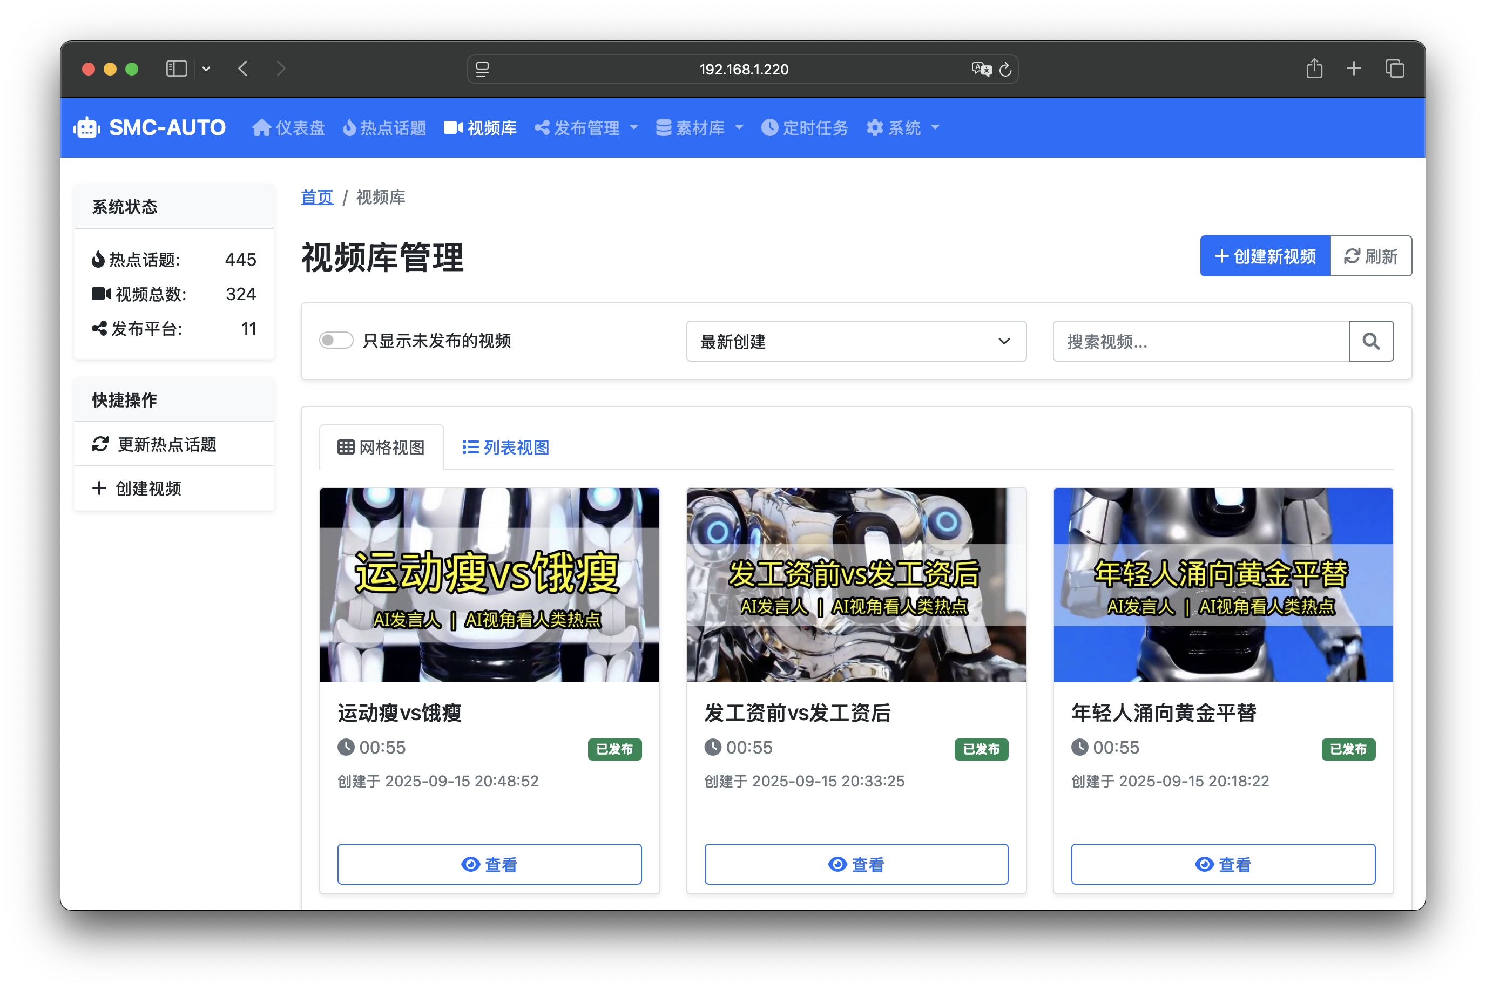Expand the 发布管理 navigation dropdown
1486x990 pixels.
tap(587, 127)
